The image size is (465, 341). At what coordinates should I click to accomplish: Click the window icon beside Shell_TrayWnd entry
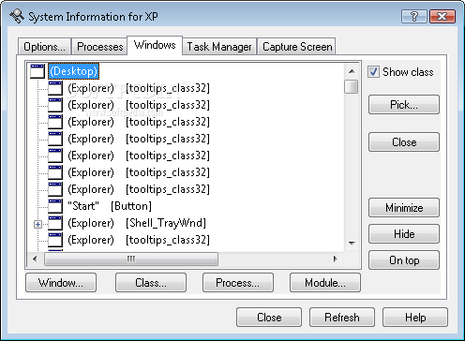(x=55, y=223)
